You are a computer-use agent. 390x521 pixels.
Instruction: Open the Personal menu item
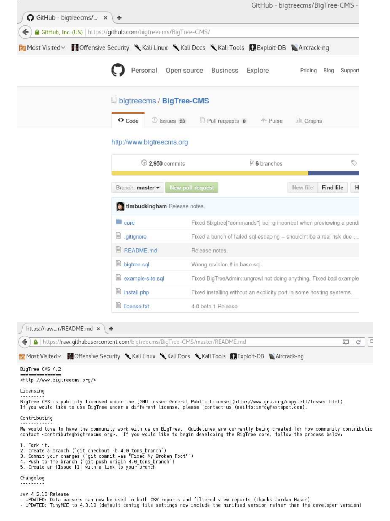[x=144, y=71]
